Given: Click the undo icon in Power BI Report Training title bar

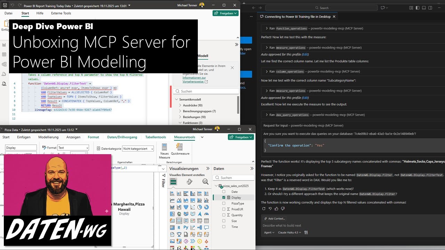Looking at the screenshot, I should click(12, 6).
